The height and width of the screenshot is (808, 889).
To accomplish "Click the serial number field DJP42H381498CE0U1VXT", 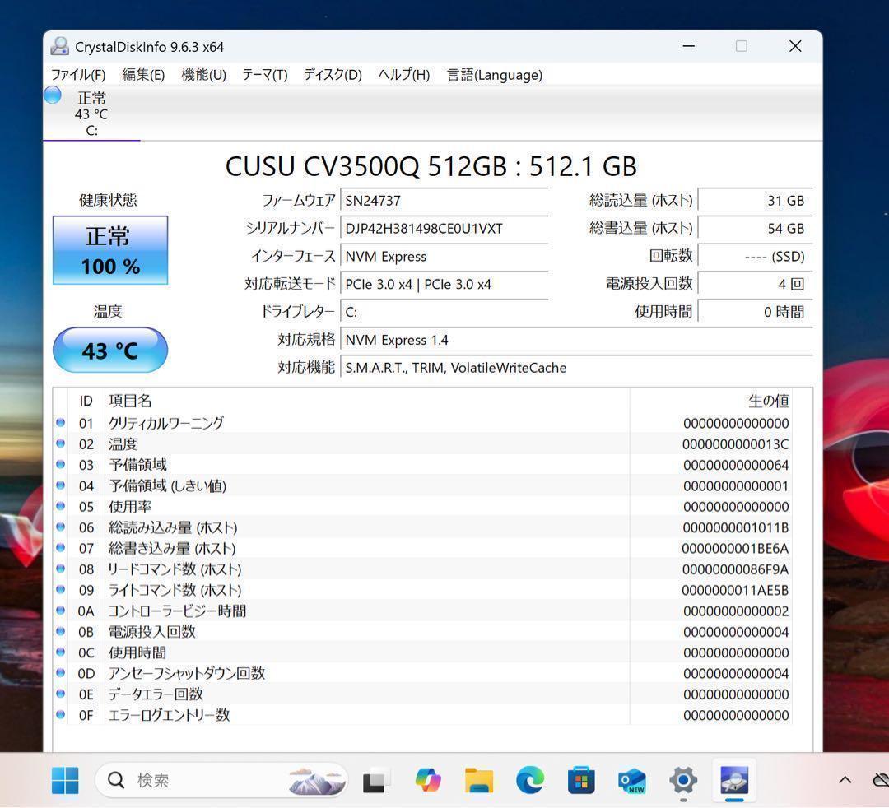I will pyautogui.click(x=444, y=229).
